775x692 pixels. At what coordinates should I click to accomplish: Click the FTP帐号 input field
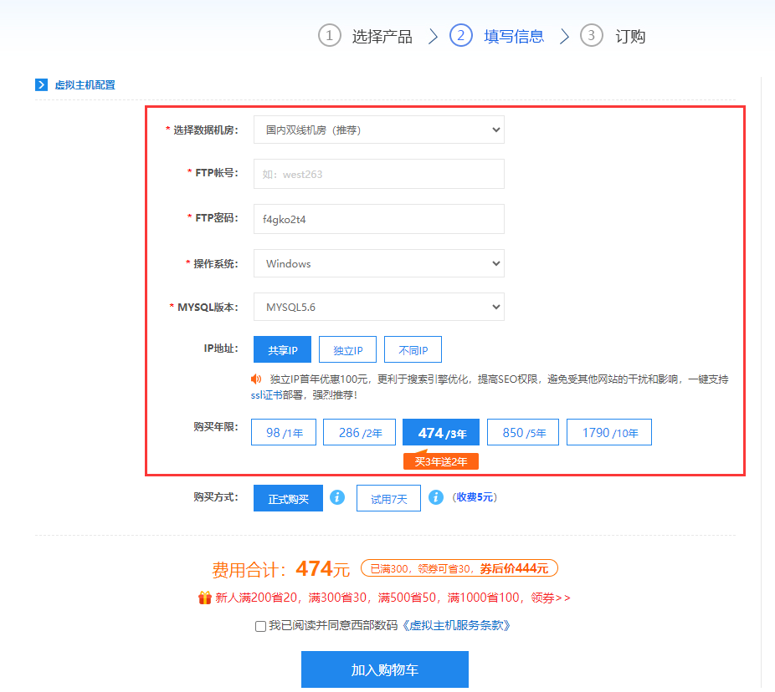378,174
